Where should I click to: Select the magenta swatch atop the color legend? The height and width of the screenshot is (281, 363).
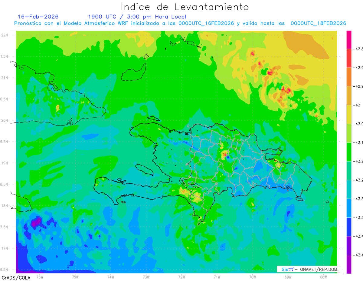point(349,39)
